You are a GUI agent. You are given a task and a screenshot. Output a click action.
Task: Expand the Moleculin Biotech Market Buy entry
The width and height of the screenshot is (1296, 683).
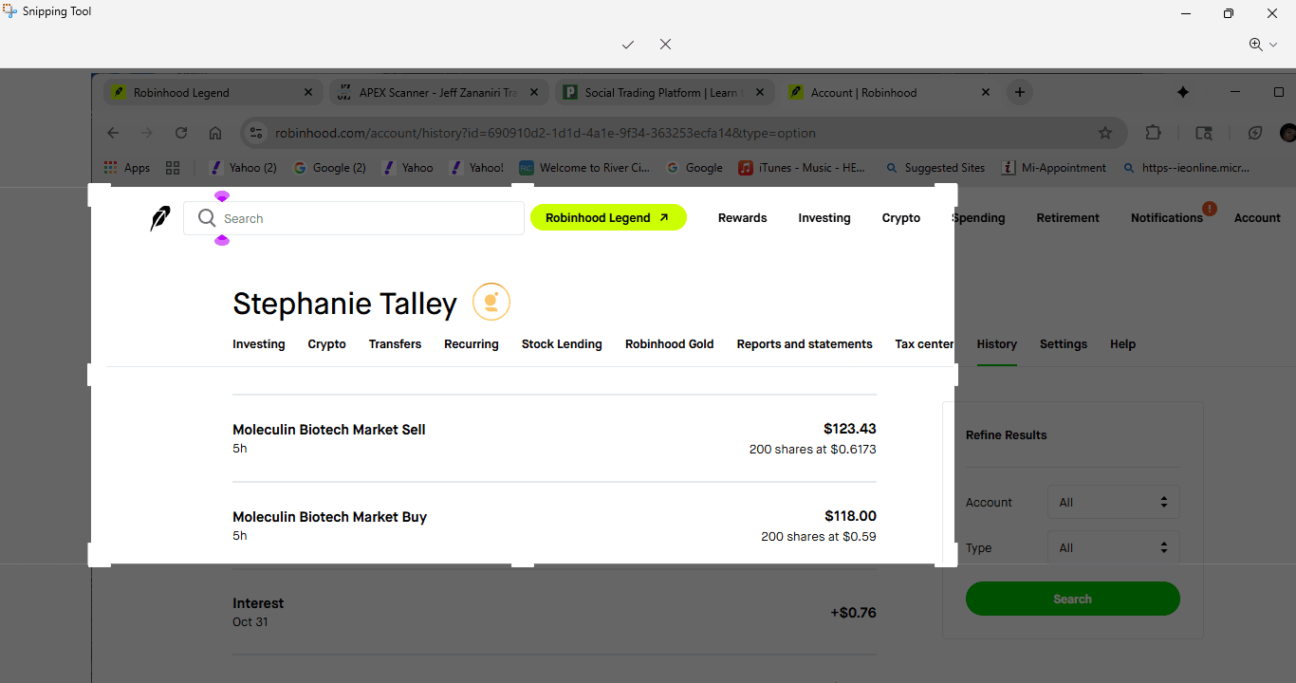coord(554,526)
